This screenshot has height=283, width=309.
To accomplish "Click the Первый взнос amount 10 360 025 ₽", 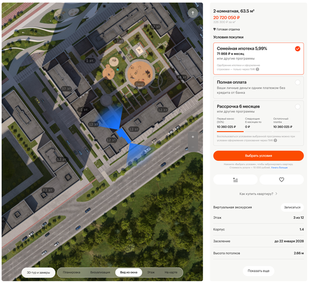I will (x=226, y=127).
